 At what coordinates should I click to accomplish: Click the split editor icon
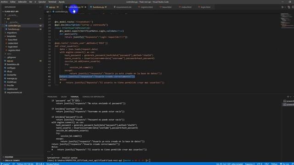[293, 7]
